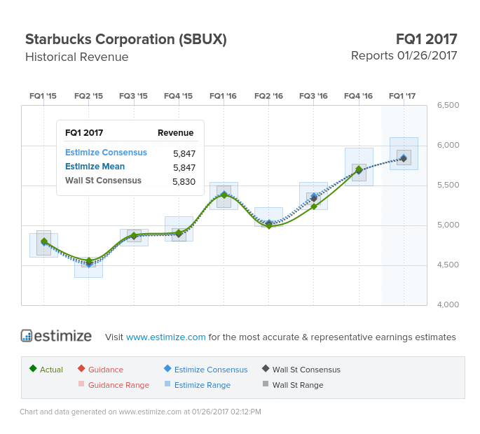Click the Estimize Range legend label

203,385
